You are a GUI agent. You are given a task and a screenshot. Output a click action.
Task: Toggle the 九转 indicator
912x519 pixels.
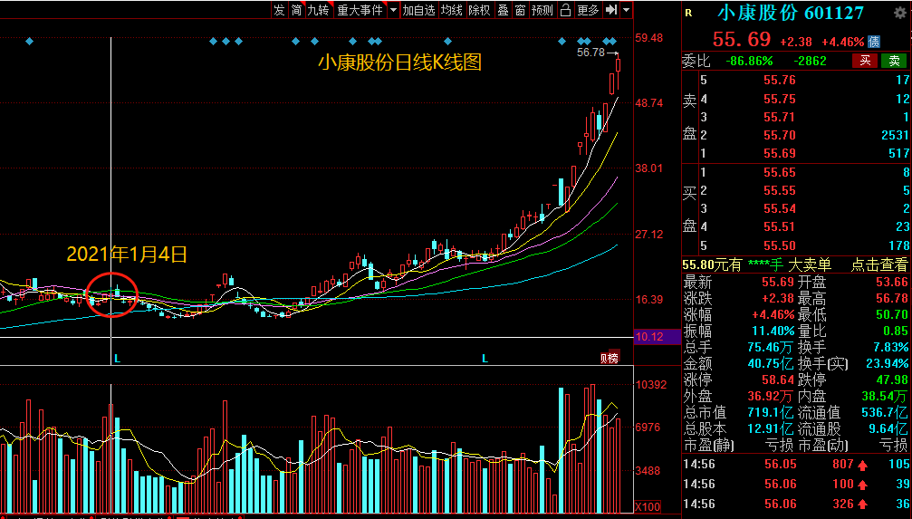tap(318, 10)
